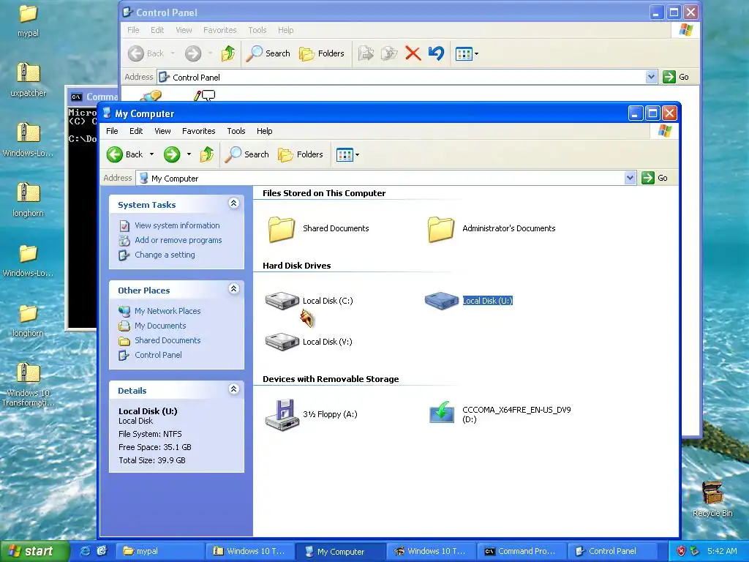The height and width of the screenshot is (562, 749).
Task: Select mypal folder on desktop
Action: pos(29,21)
